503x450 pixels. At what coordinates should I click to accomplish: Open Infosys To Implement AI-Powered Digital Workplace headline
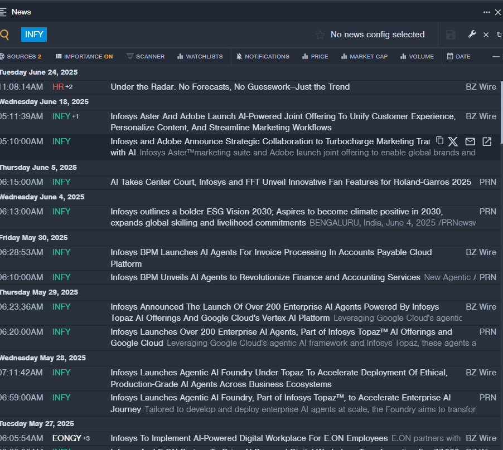[x=249, y=438]
